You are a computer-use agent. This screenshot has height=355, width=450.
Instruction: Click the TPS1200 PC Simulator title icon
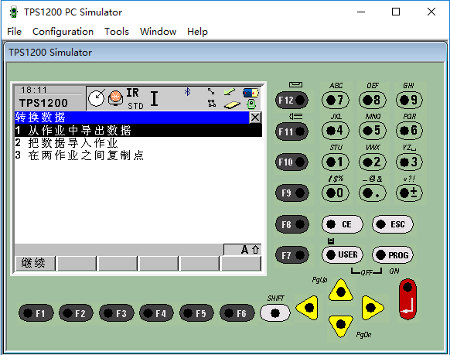click(13, 12)
